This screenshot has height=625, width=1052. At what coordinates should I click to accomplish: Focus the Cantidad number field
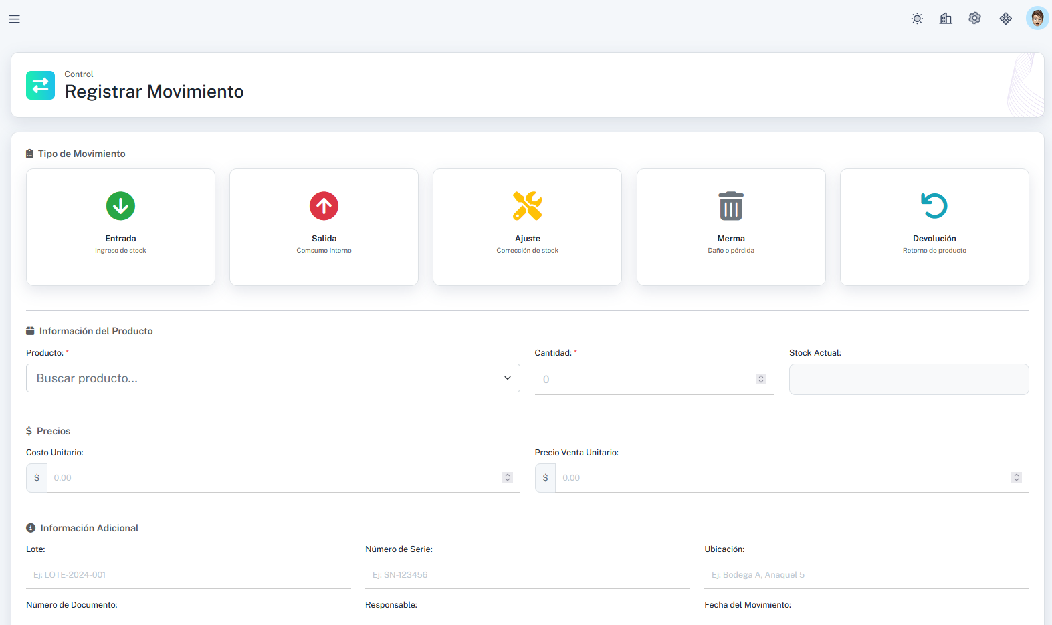[x=642, y=379]
